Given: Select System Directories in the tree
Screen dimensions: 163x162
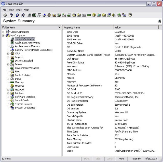Looking at the screenshot, I should tap(25, 108).
